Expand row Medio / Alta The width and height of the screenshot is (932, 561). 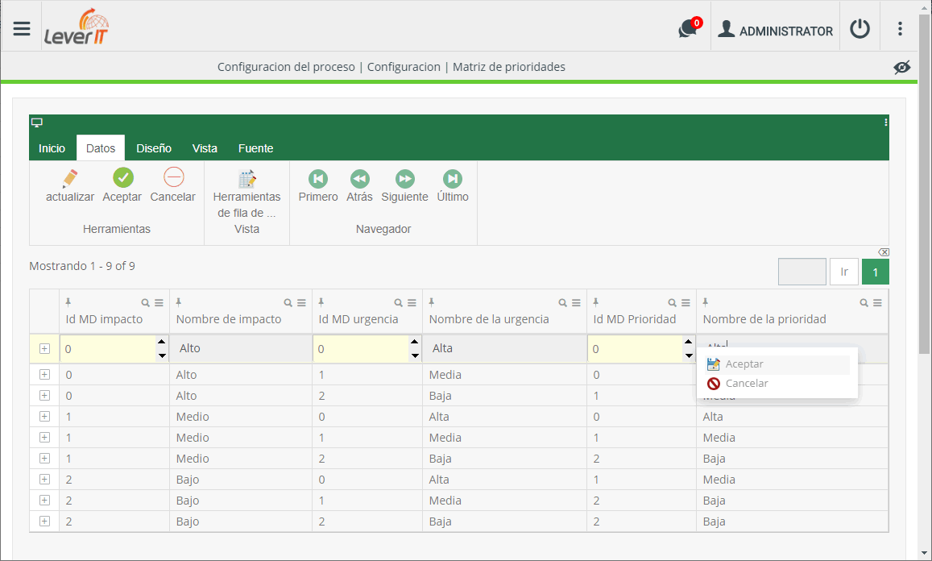[44, 417]
